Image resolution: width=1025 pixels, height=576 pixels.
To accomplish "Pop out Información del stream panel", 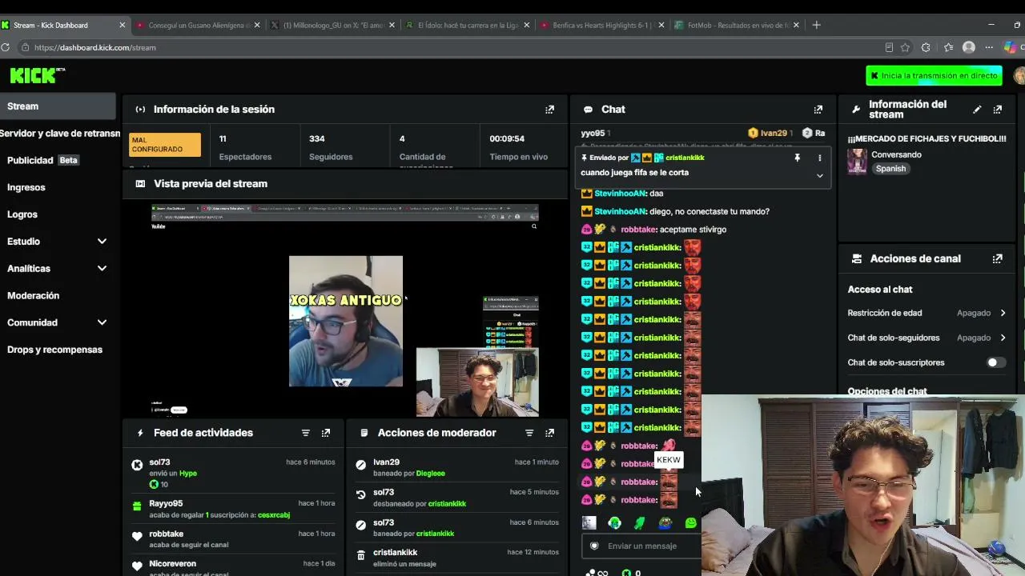I will point(997,110).
